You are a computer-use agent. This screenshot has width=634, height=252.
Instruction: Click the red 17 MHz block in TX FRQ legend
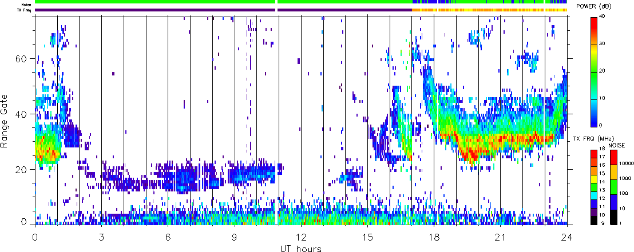594,154
